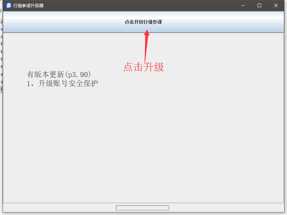Click the empty progress bar at bottom
The width and height of the screenshot is (287, 215).
142,208
